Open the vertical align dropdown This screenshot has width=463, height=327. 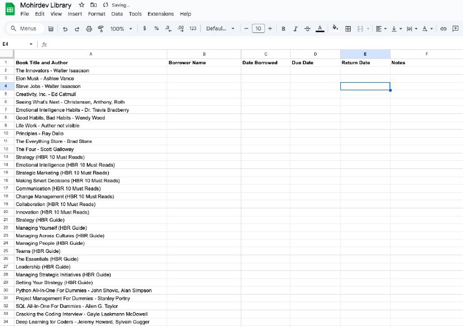click(396, 29)
